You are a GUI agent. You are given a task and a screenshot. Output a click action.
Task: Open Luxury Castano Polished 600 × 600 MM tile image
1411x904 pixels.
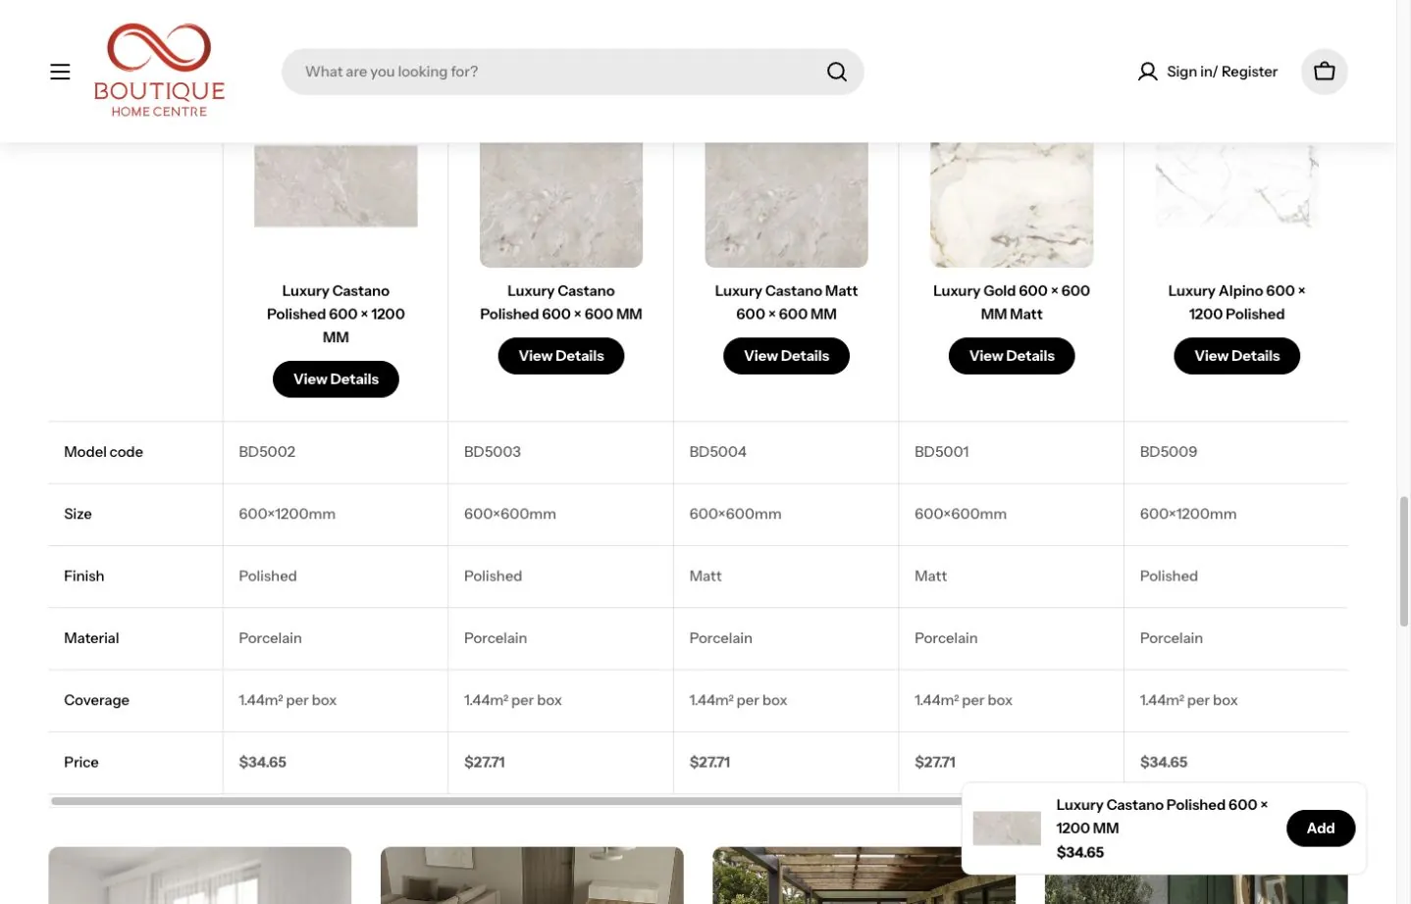[561, 205]
